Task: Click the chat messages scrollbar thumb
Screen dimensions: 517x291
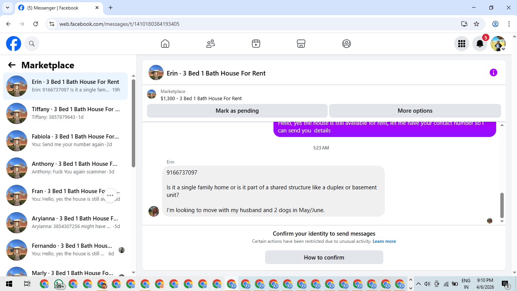Action: click(502, 205)
